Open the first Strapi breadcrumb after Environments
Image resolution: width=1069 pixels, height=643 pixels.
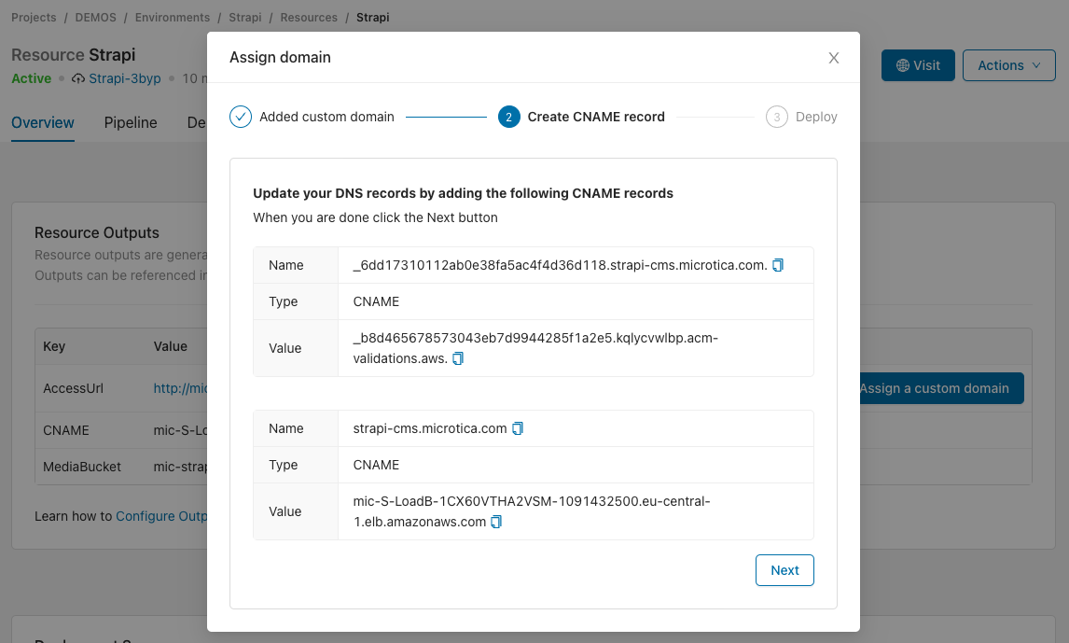tap(244, 18)
